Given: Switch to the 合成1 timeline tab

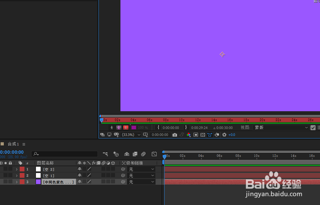Looking at the screenshot, I should 13,144.
